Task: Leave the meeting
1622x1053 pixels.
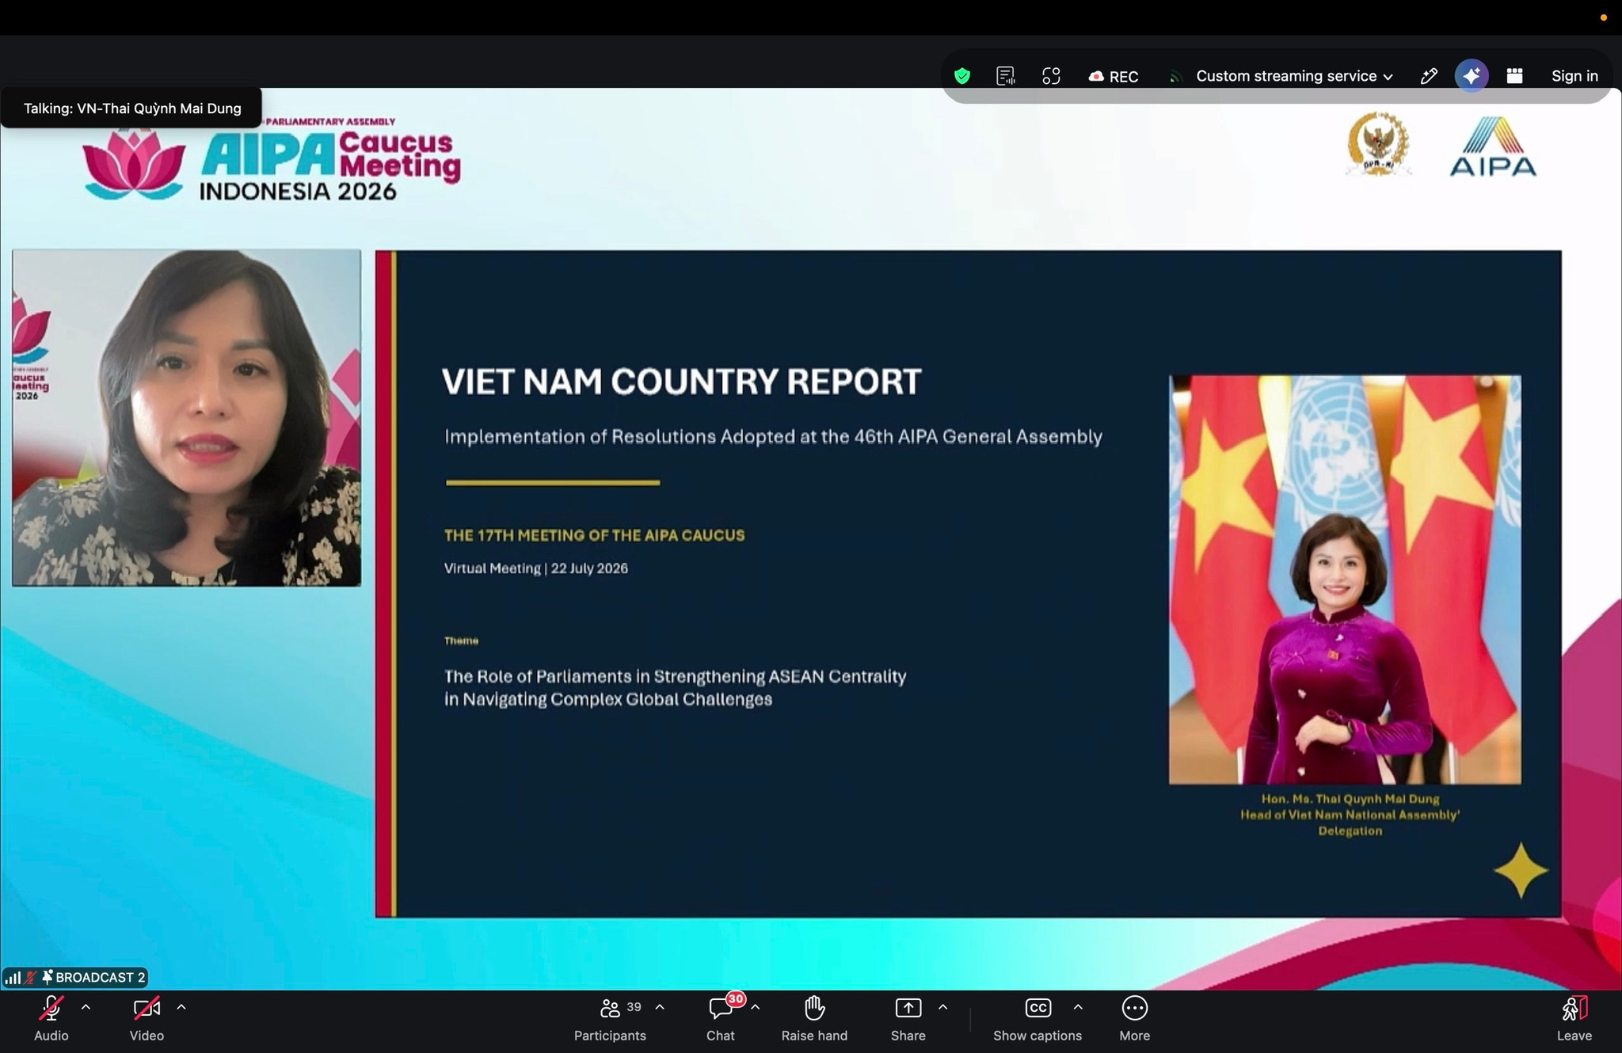Action: pos(1574,1019)
